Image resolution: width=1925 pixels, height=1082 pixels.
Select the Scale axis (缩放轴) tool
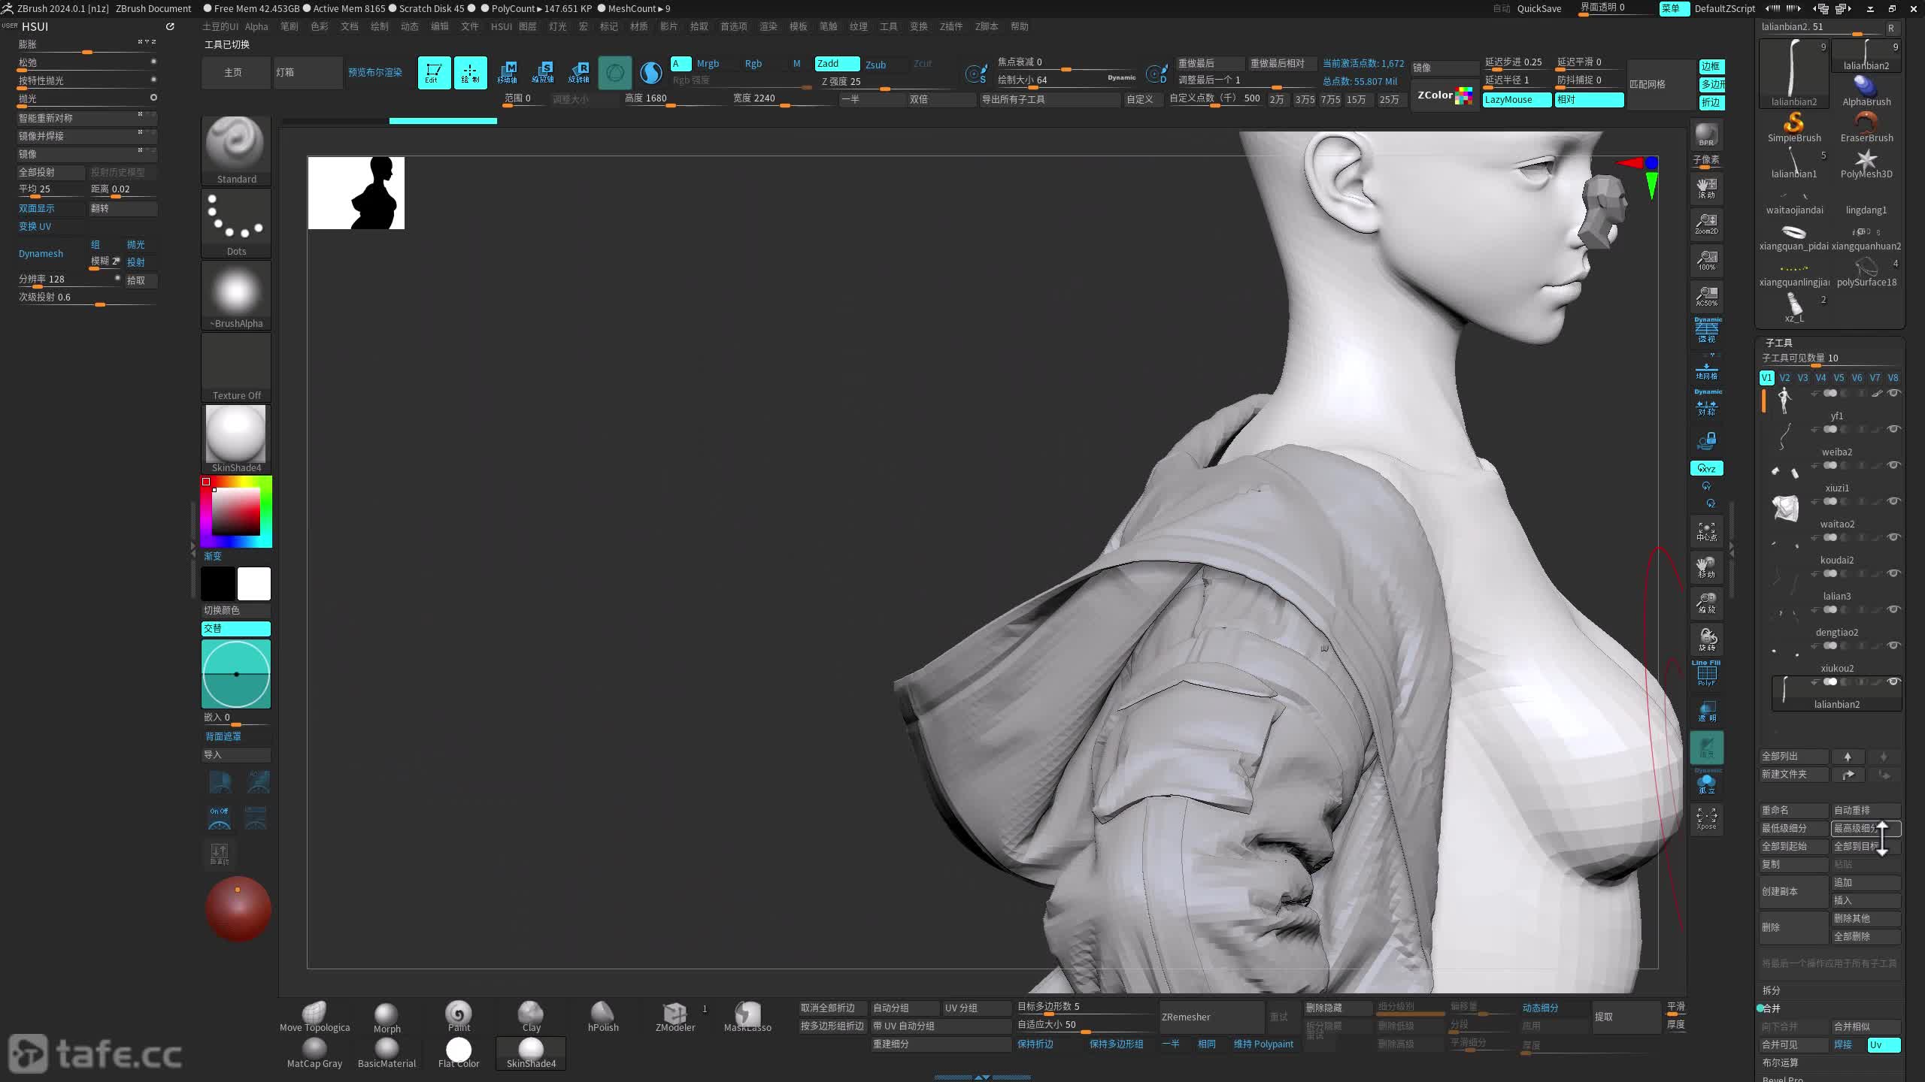543,73
